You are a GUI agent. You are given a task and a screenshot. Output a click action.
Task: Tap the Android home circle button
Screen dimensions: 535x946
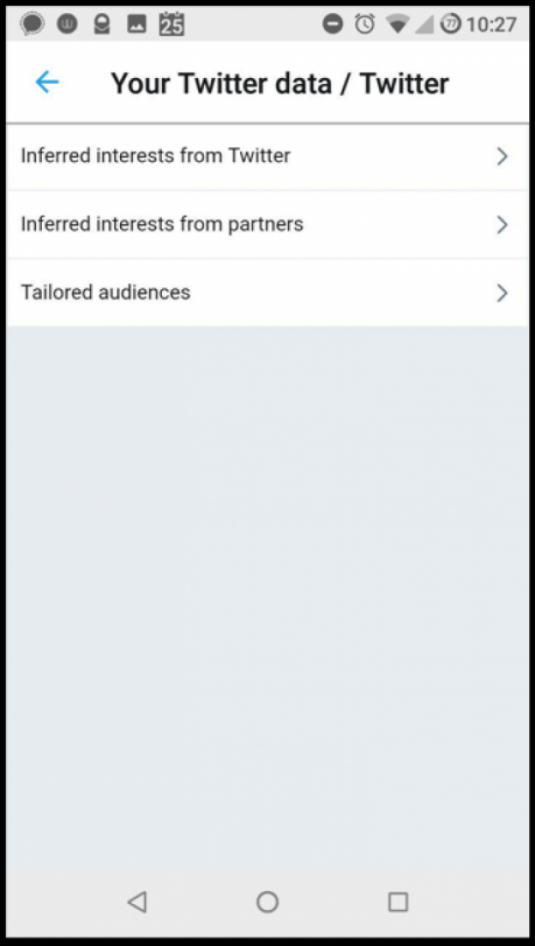(267, 902)
